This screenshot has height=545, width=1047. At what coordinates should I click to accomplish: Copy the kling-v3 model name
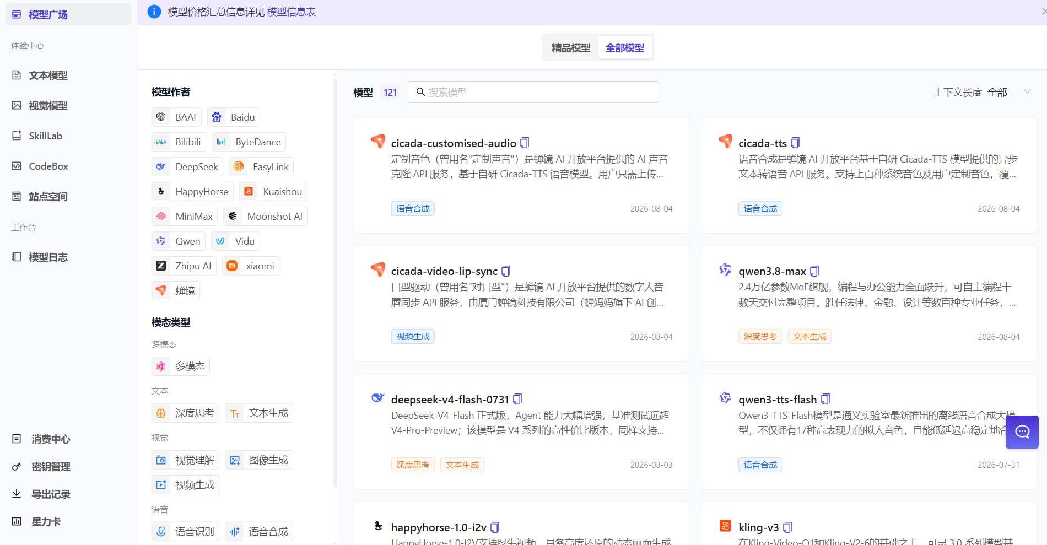[x=787, y=527]
